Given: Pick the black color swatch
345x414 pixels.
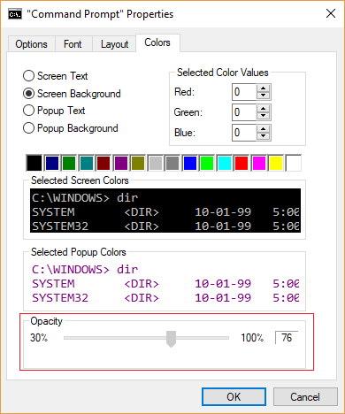Looking at the screenshot, I should click(x=34, y=163).
